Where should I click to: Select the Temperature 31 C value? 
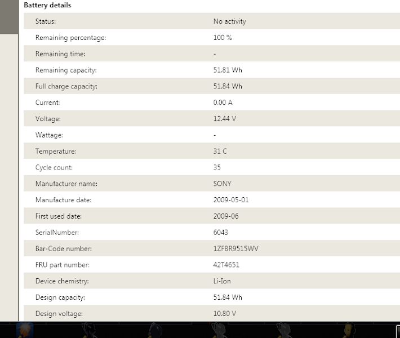[x=220, y=152]
